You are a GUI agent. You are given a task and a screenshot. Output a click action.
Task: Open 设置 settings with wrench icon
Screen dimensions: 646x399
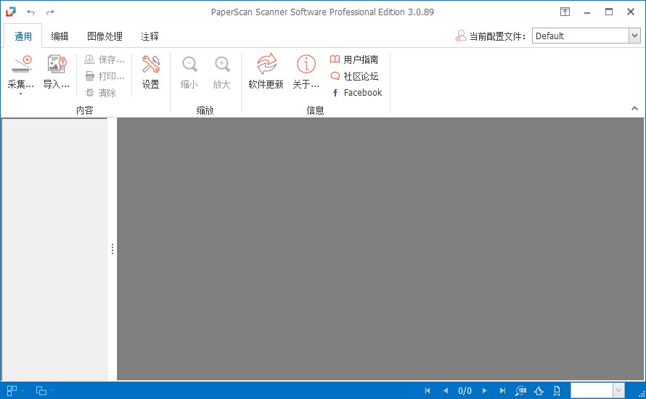[151, 73]
